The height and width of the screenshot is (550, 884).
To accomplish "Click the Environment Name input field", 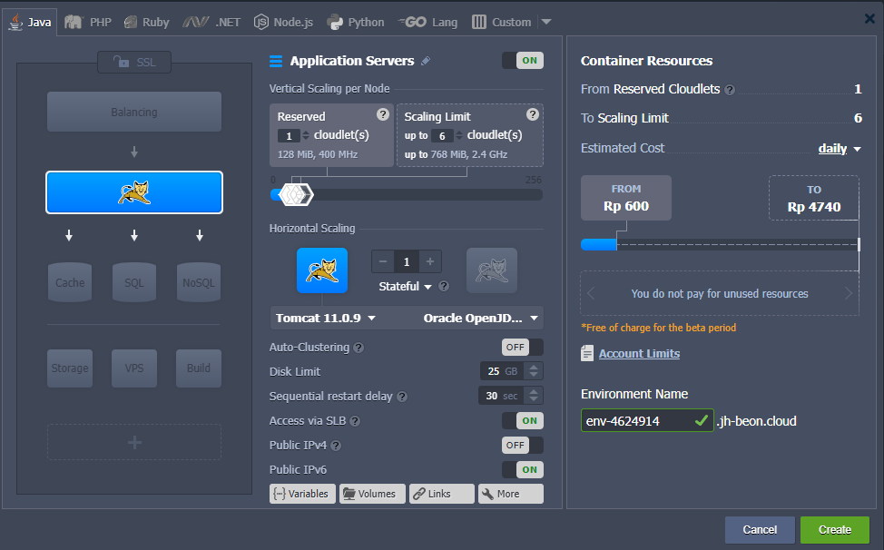I will 635,420.
